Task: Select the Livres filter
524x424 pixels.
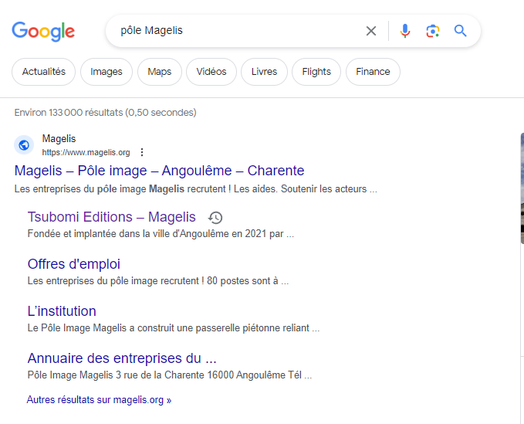Action: (x=264, y=72)
